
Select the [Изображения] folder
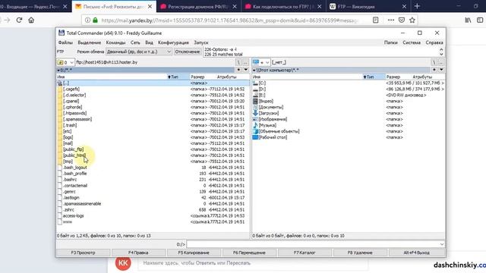349,119
